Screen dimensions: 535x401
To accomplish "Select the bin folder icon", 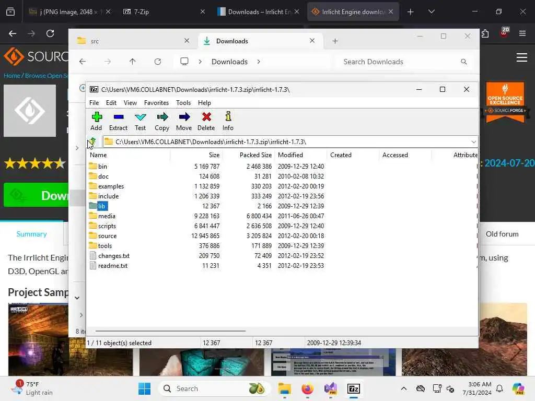I will point(93,166).
